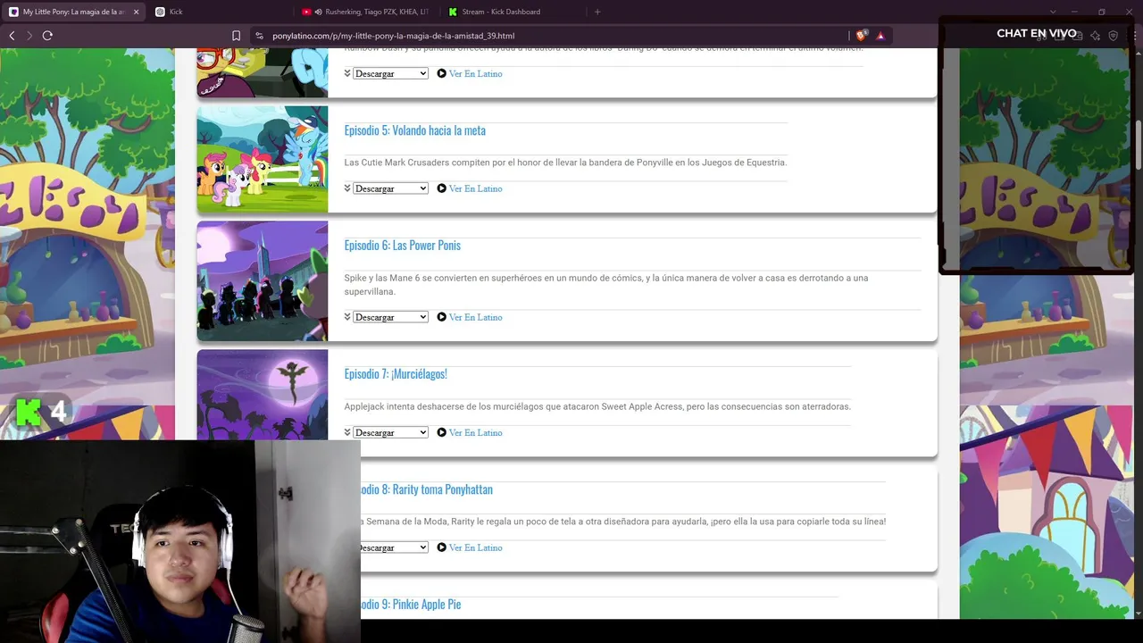1143x643 pixels.
Task: Open the Brave Shields lion icon
Action: [861, 36]
